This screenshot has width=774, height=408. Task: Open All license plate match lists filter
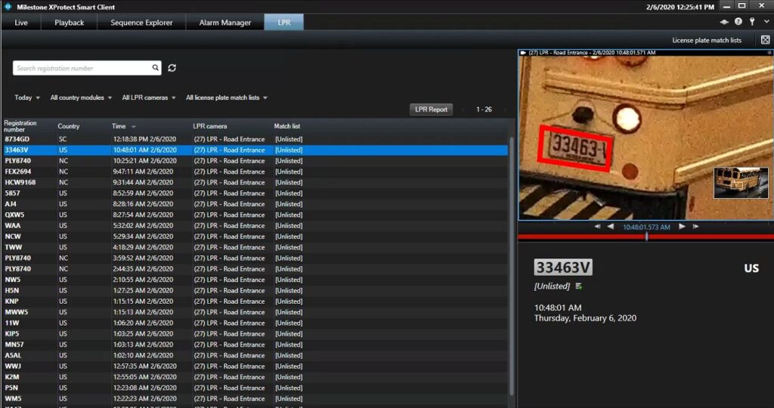(x=227, y=97)
